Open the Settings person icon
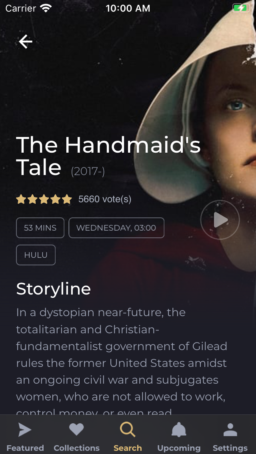This screenshot has width=256, height=454. click(x=230, y=430)
